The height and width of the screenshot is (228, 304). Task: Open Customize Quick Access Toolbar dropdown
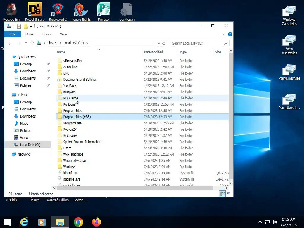click(31, 26)
